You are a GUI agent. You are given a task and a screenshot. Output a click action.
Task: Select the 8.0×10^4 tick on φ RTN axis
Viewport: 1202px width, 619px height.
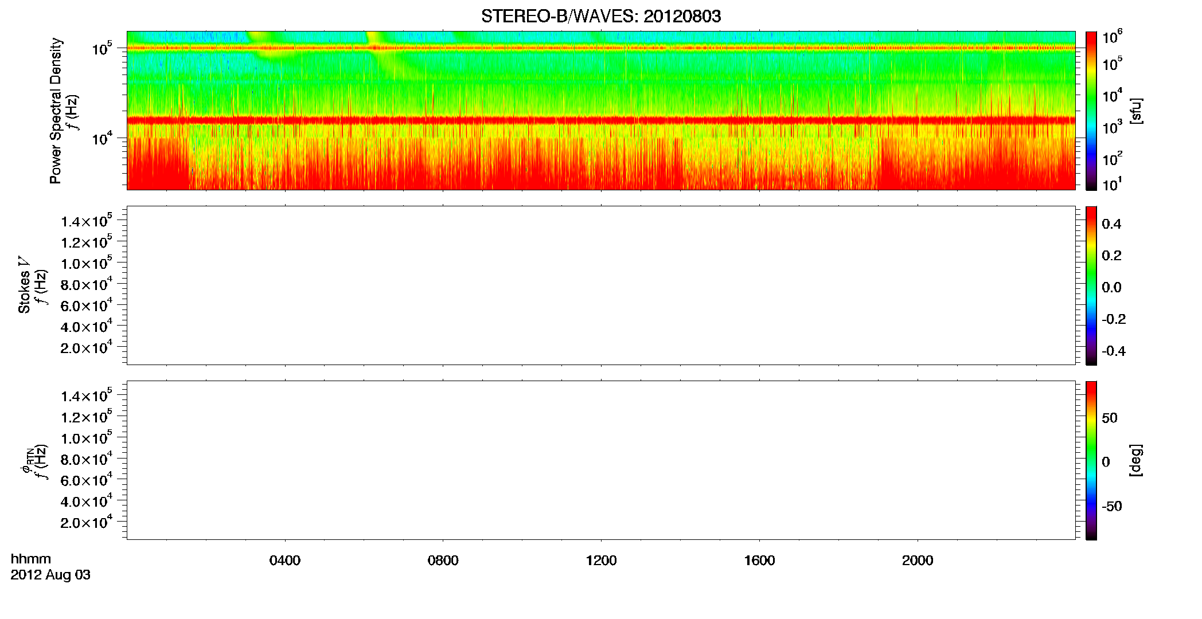click(x=87, y=459)
